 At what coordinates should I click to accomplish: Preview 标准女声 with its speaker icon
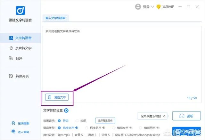tap(77, 128)
